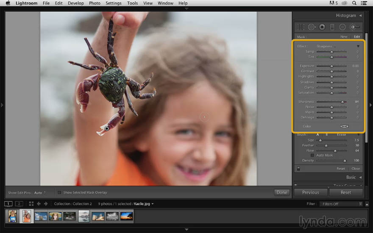Select the Crop Overlay tool

pos(301,27)
